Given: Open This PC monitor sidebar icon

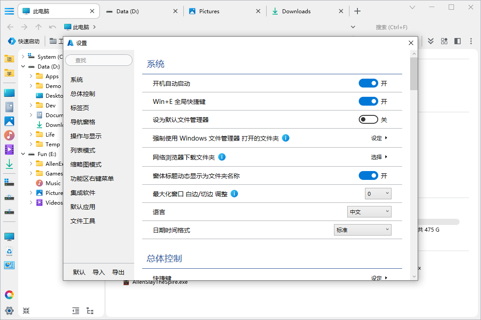Looking at the screenshot, I should (9, 237).
